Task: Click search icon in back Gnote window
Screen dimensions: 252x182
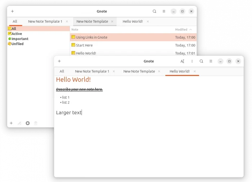Action: (154, 12)
